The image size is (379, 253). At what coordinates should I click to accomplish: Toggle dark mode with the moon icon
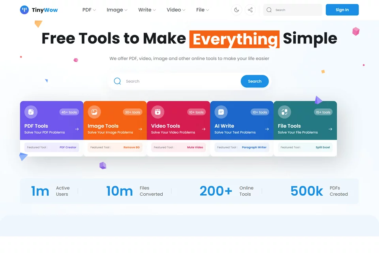coord(236,10)
